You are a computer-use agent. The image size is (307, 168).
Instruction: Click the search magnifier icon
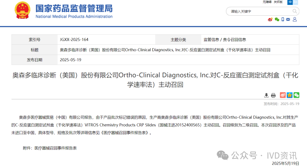pyautogui.click(x=295, y=11)
